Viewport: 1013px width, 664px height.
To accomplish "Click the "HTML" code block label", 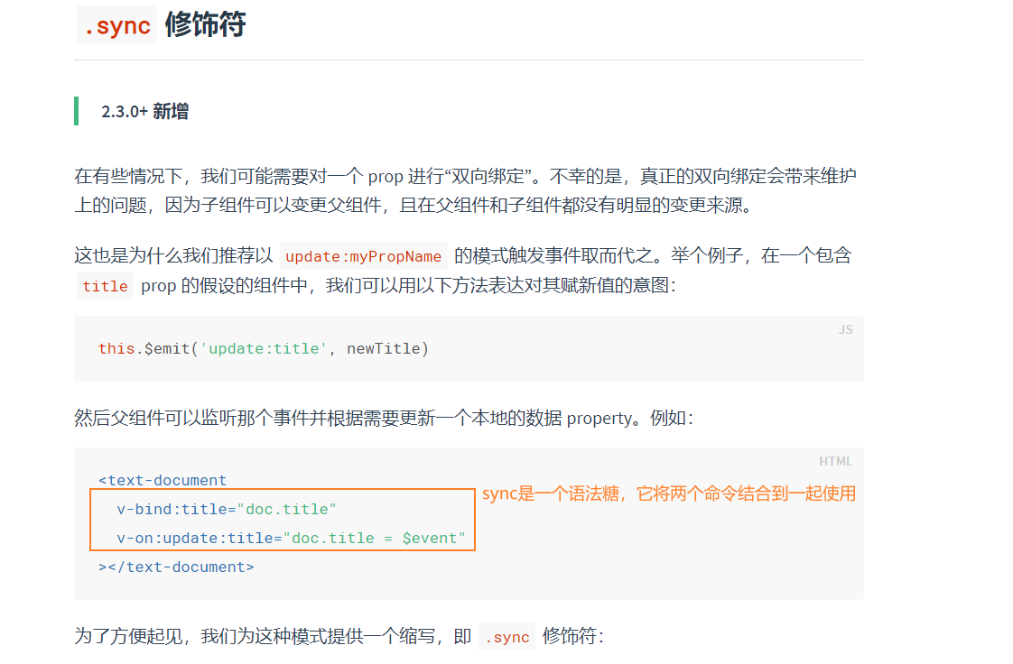I will click(835, 461).
